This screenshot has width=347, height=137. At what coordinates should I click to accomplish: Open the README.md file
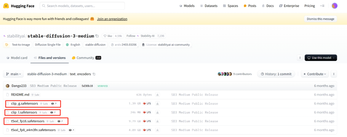[x=20, y=95]
